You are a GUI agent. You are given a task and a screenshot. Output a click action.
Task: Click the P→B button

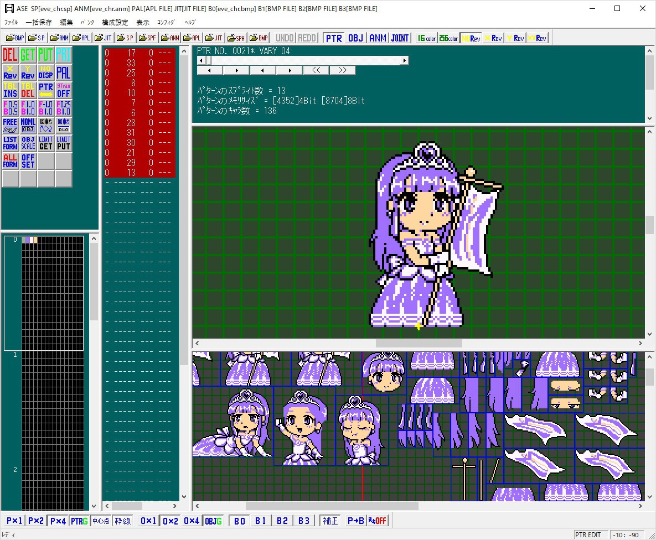tap(355, 521)
